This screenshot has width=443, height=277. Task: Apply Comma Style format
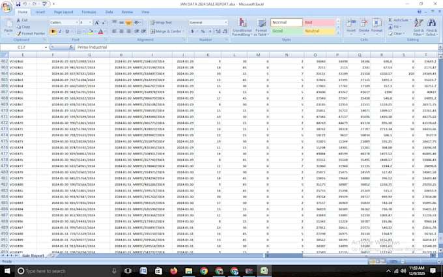[210, 31]
